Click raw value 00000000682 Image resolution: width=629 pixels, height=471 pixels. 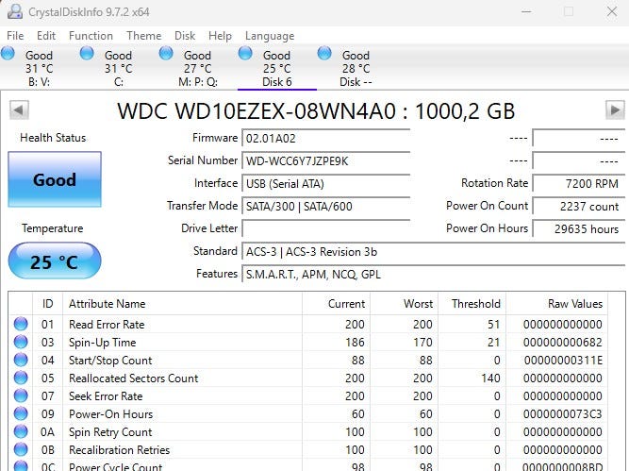[x=562, y=342]
